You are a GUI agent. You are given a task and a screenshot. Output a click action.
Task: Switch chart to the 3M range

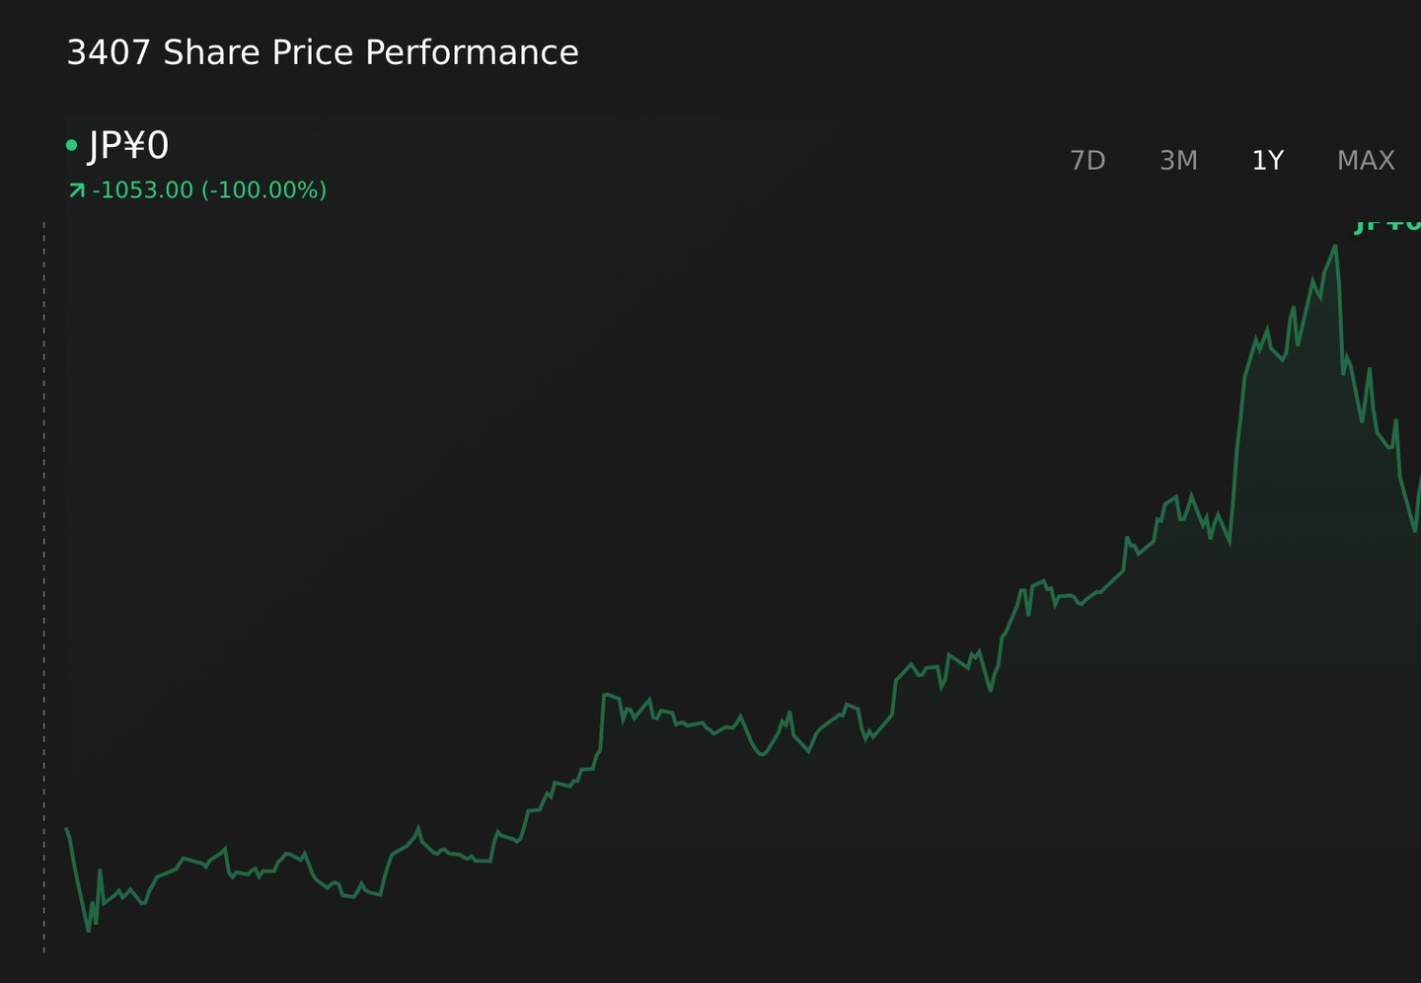(1178, 160)
